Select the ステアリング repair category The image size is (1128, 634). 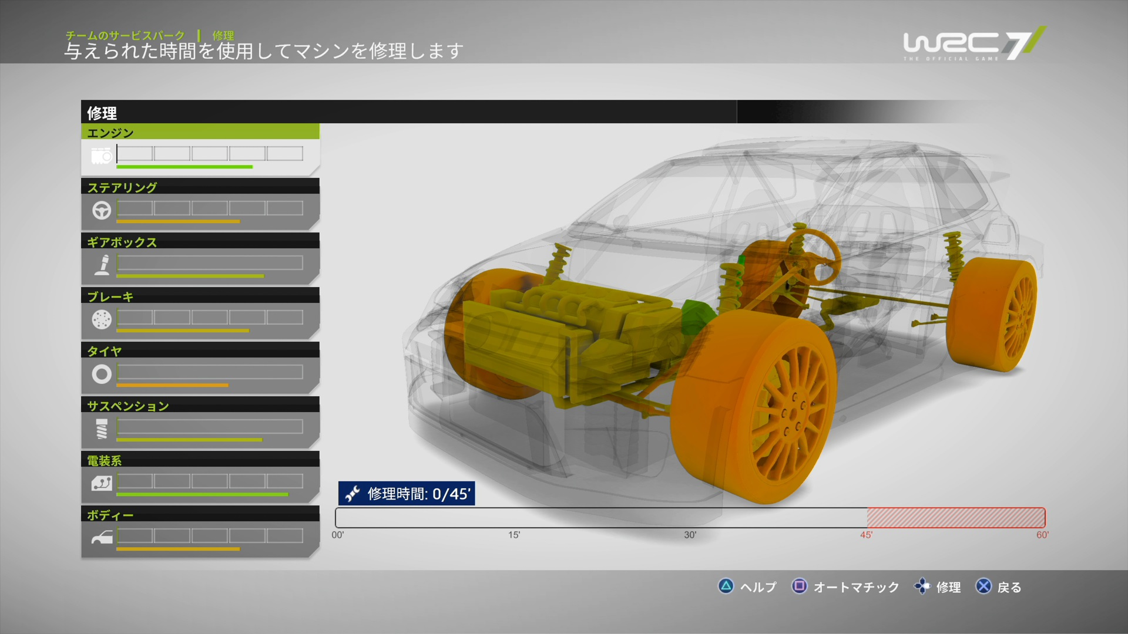click(122, 187)
